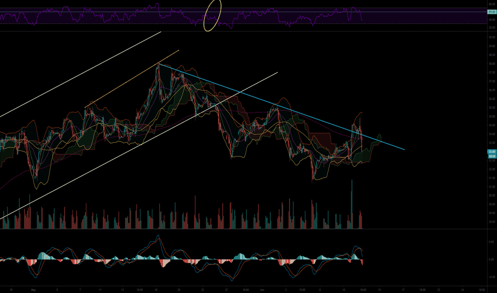Click the 24 date label on time axis
The image size is (497, 293).
click(463, 290)
